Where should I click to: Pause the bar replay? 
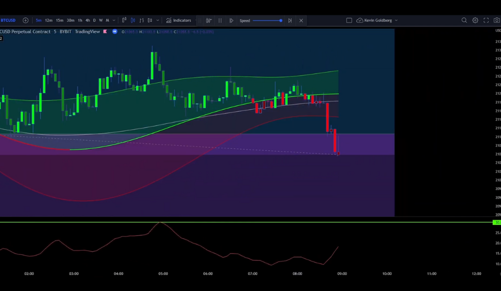click(220, 21)
